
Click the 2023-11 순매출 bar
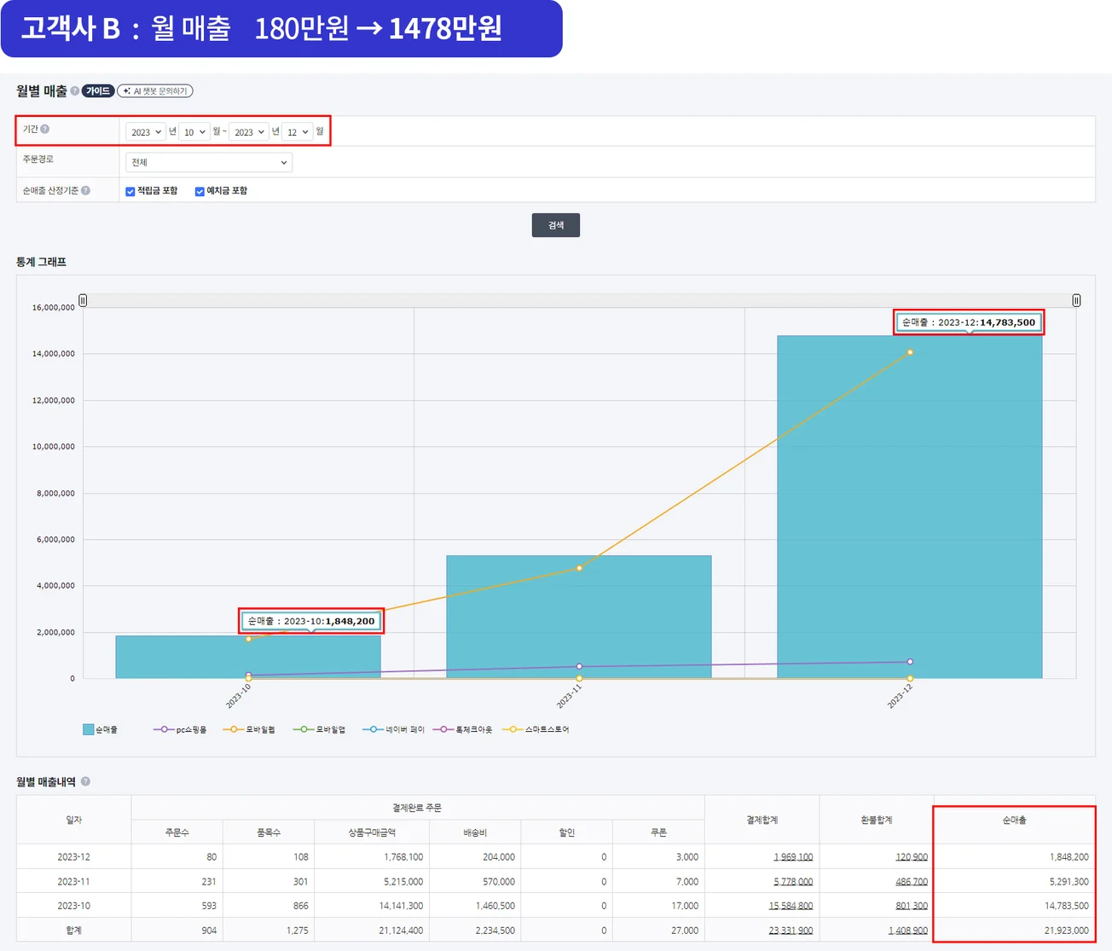coord(579,617)
